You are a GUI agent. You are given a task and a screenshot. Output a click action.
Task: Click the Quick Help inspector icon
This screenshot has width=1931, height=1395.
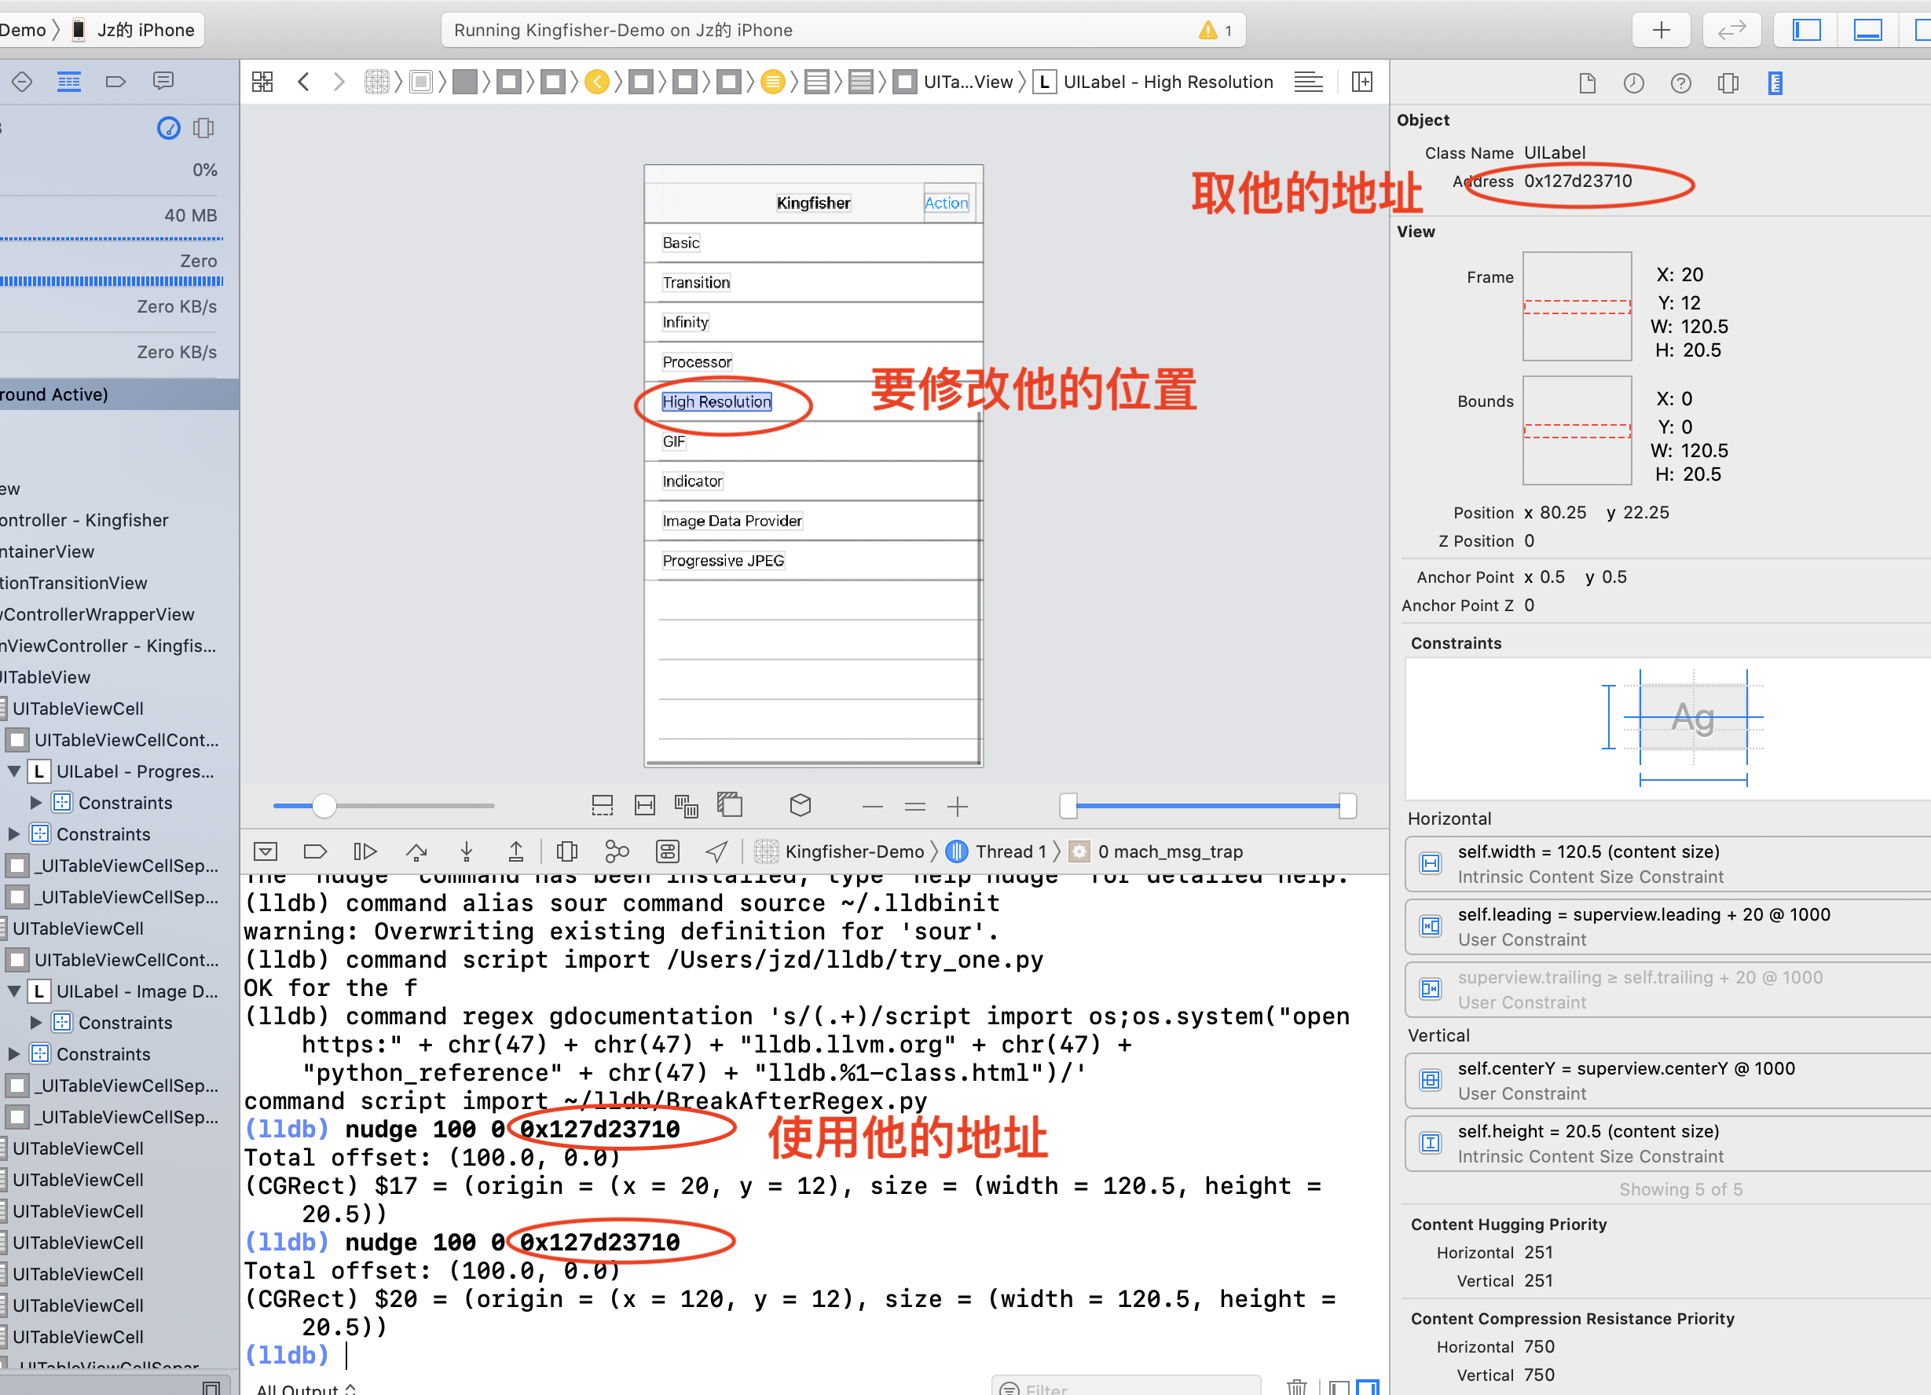(x=1680, y=82)
